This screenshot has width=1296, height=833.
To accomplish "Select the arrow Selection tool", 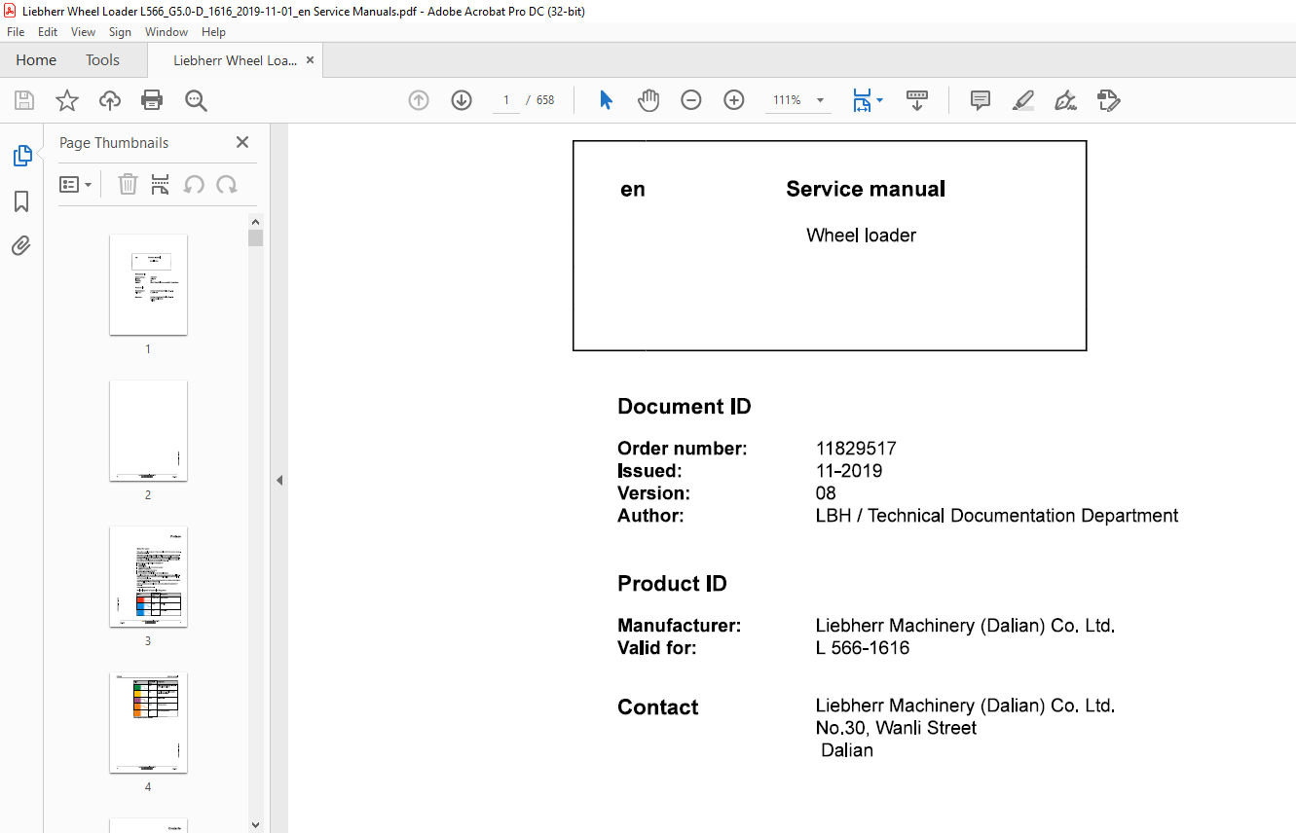I will (606, 100).
